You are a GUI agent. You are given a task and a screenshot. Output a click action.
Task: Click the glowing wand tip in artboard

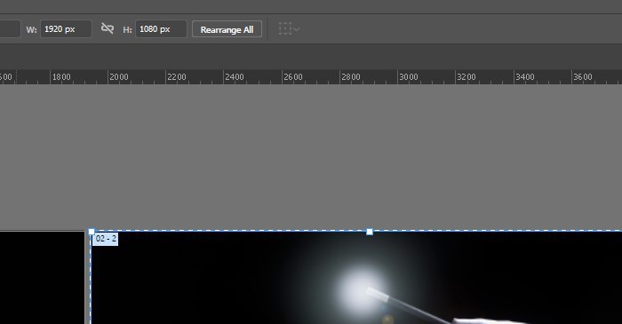point(362,290)
